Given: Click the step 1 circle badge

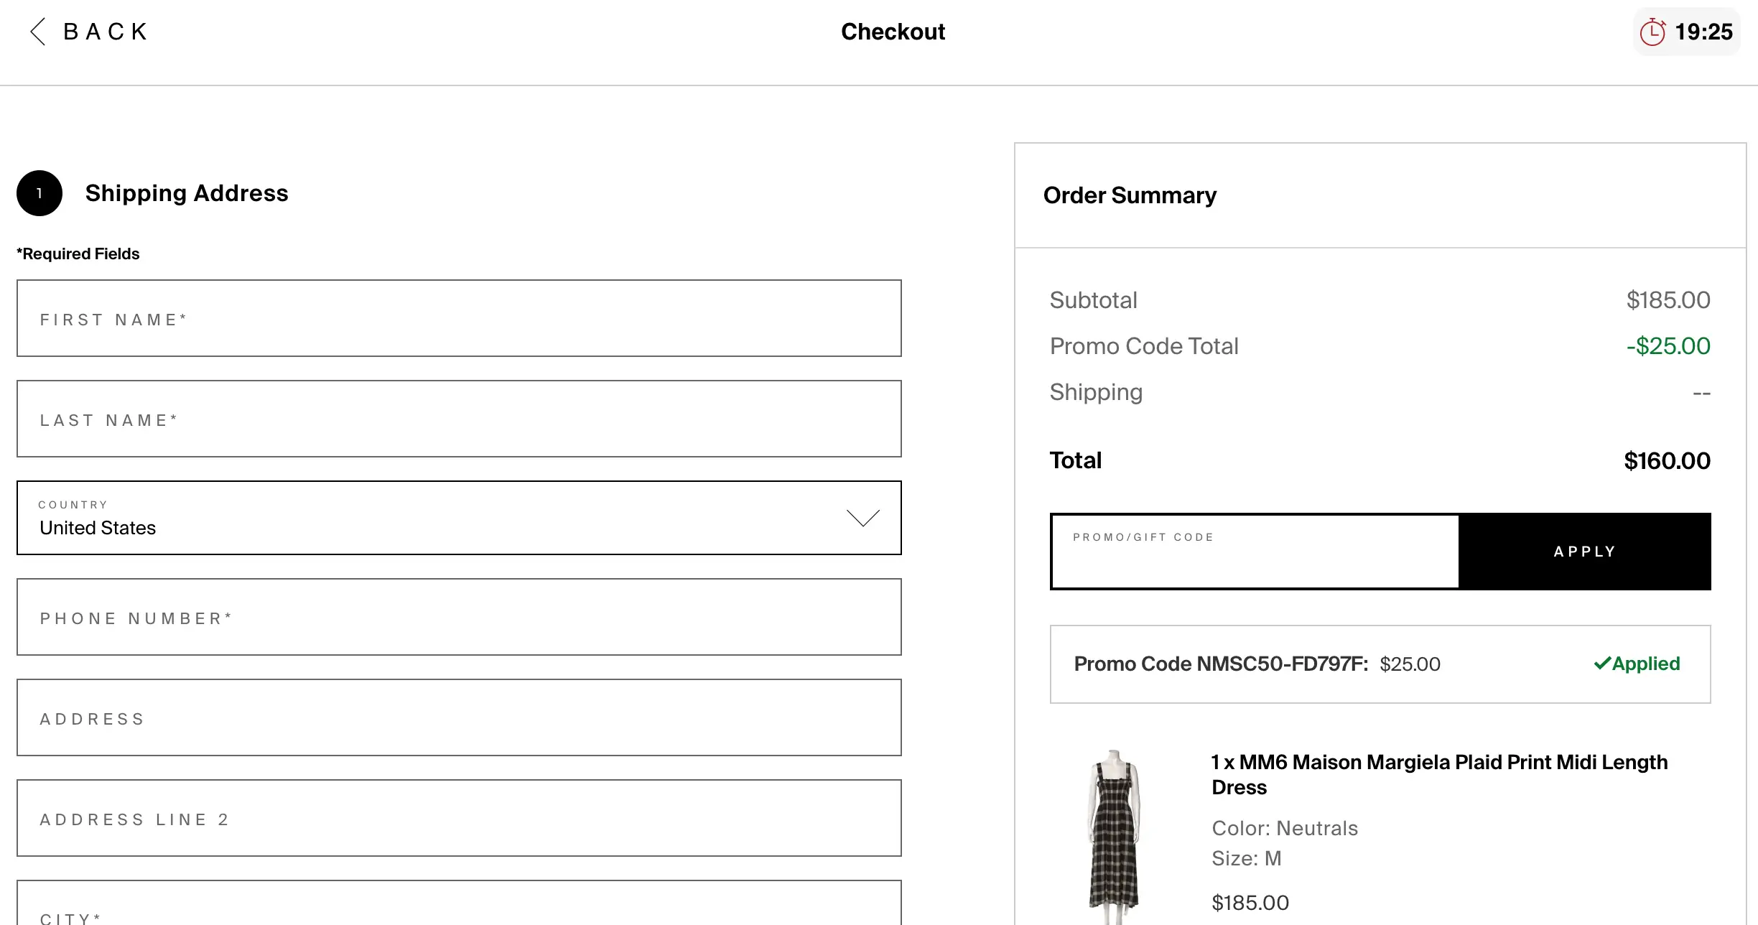Looking at the screenshot, I should [39, 193].
